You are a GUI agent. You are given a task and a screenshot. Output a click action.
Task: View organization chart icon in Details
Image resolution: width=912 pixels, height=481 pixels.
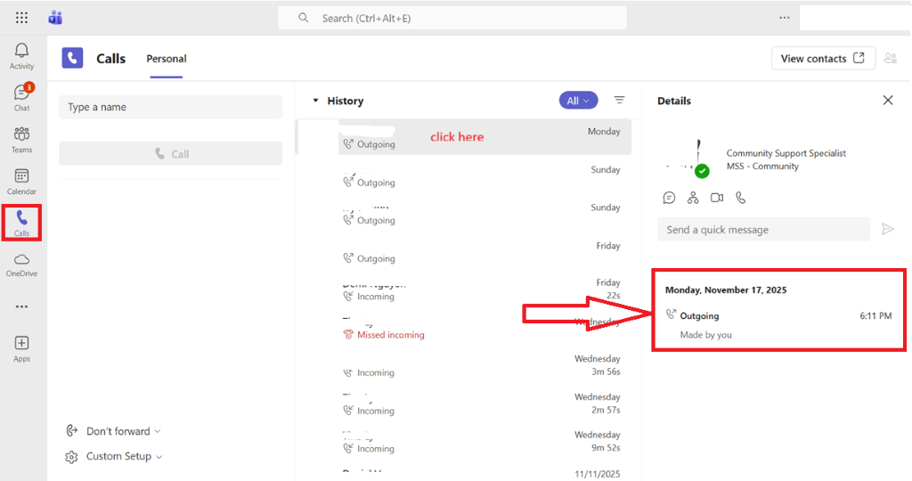point(693,198)
